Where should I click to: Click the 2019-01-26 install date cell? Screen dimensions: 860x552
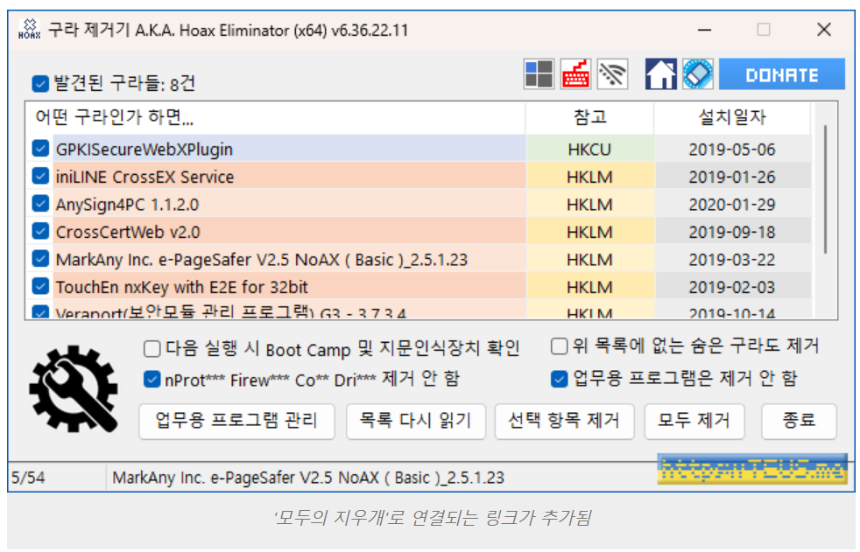pyautogui.click(x=732, y=177)
